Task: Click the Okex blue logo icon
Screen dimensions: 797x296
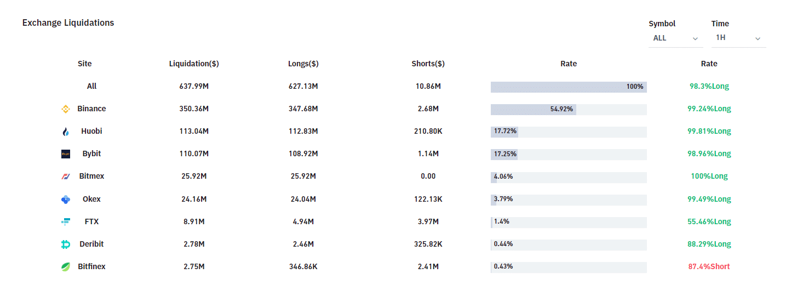Action: (66, 200)
